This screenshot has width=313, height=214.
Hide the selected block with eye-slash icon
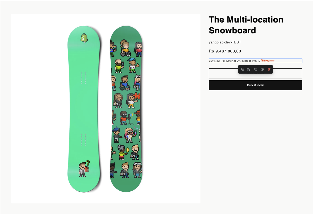pos(262,69)
